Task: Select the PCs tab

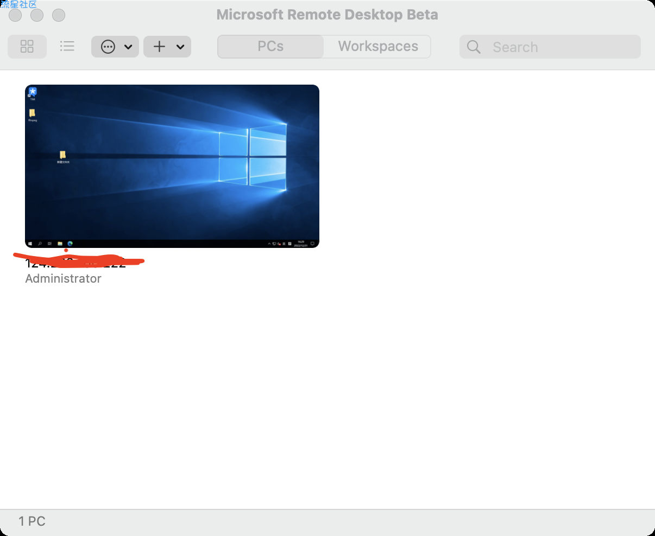Action: [x=270, y=47]
